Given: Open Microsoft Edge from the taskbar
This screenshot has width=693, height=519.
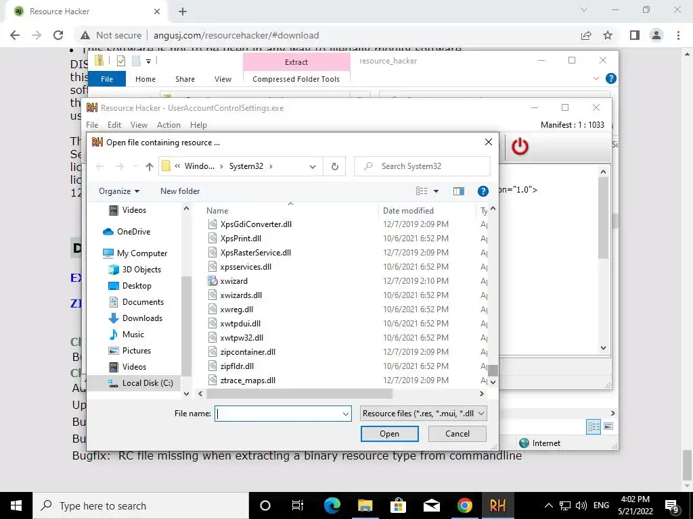Looking at the screenshot, I should coord(332,505).
